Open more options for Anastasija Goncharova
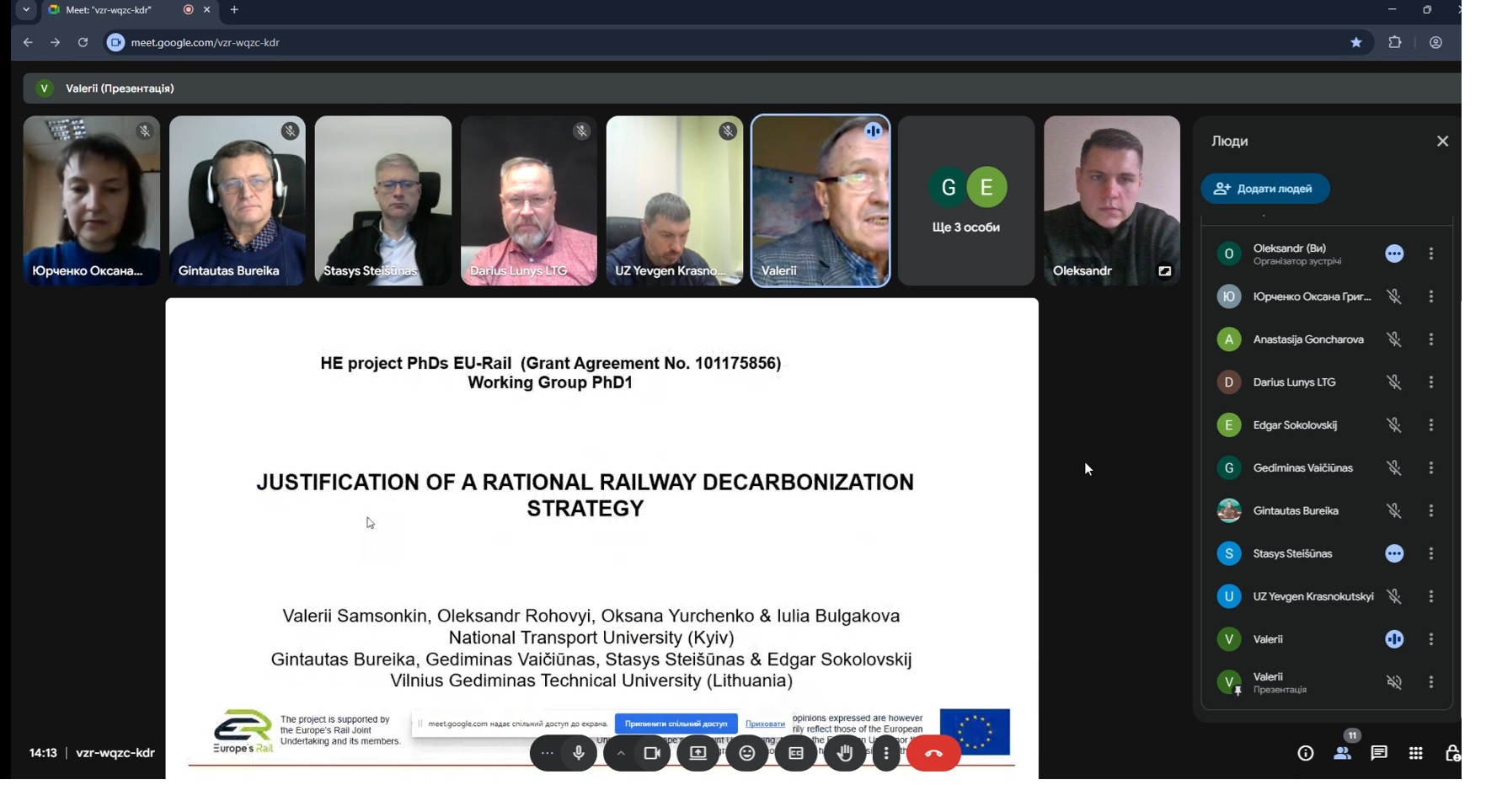Screen dimensions: 1486x785 click(1430, 339)
